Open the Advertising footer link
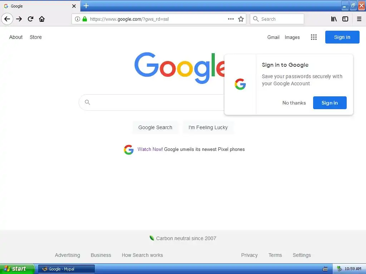366x274 pixels. [68, 255]
